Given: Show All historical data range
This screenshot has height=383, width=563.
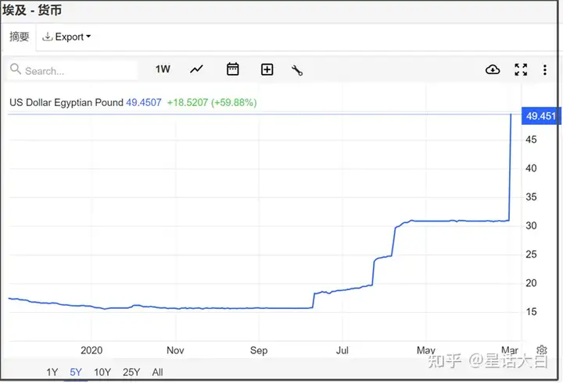Looking at the screenshot, I should [x=157, y=372].
